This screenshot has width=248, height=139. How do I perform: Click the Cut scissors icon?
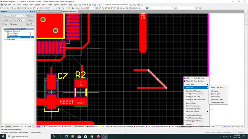point(38,8)
